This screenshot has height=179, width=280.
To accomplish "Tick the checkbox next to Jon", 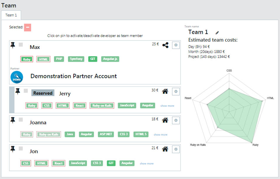I will 21,148.
